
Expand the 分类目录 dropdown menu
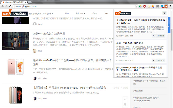click(x=80, y=13)
